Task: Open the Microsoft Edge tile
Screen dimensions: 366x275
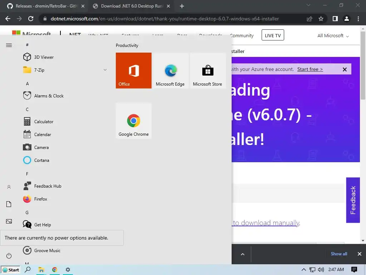Action: pos(170,71)
